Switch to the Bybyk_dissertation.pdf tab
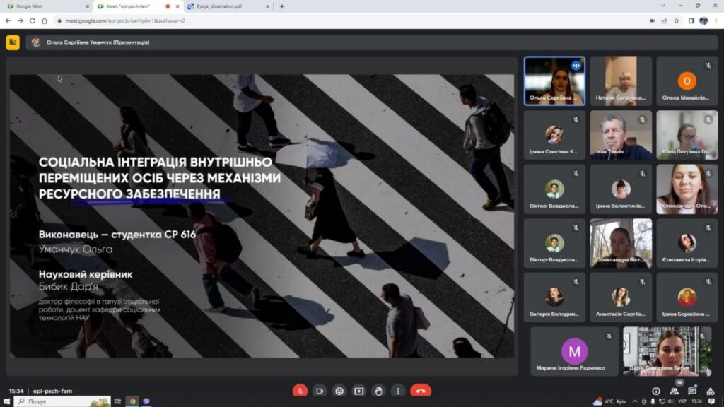The width and height of the screenshot is (724, 407). click(x=219, y=6)
